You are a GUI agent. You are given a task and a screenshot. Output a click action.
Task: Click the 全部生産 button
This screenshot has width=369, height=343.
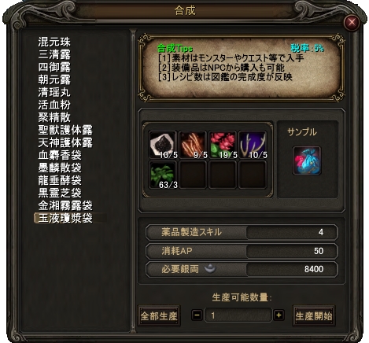point(159,315)
